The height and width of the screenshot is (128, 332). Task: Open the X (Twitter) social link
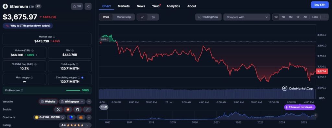click(58, 109)
